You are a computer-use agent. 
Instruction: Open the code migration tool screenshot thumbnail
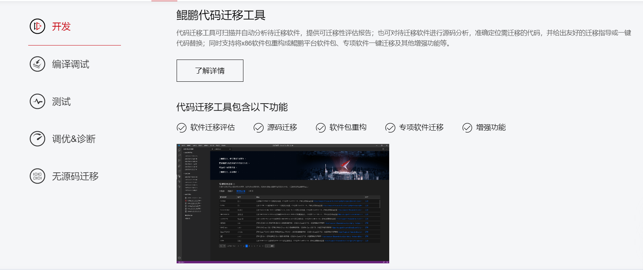(x=283, y=203)
